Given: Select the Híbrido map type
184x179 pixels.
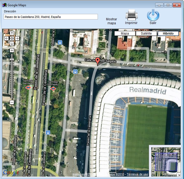Looking at the screenshot, I should point(168,34).
